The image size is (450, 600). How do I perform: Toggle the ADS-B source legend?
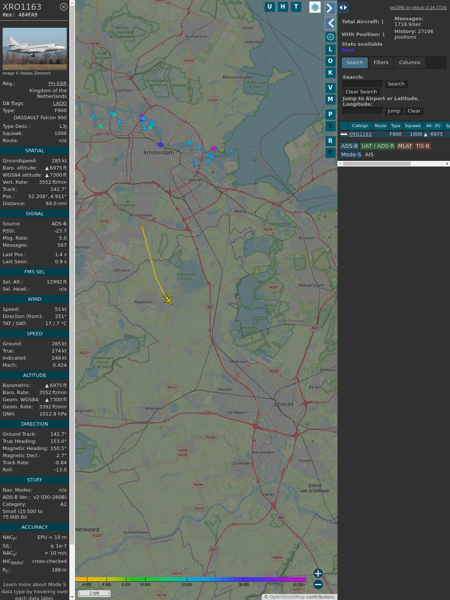click(x=349, y=146)
